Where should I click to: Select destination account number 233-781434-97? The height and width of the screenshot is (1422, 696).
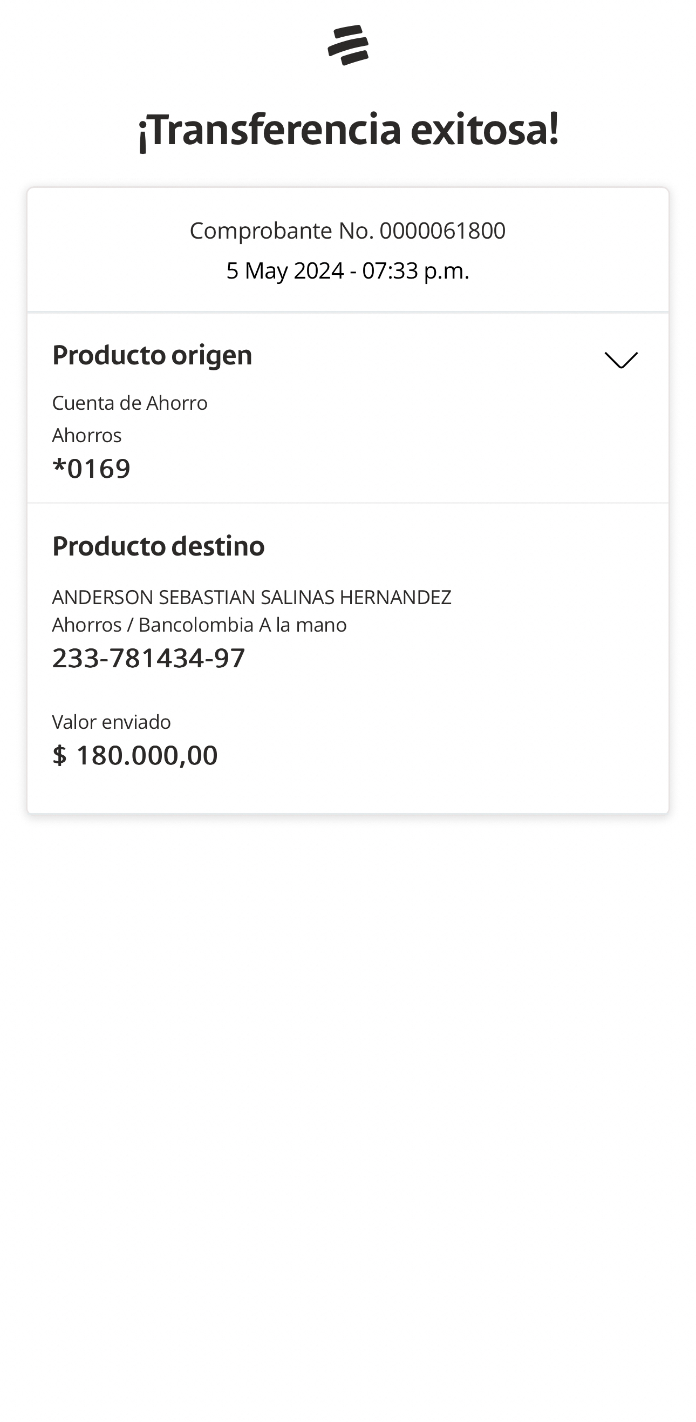click(x=148, y=658)
